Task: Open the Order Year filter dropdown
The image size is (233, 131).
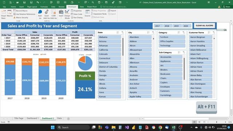Action: click(13, 35)
